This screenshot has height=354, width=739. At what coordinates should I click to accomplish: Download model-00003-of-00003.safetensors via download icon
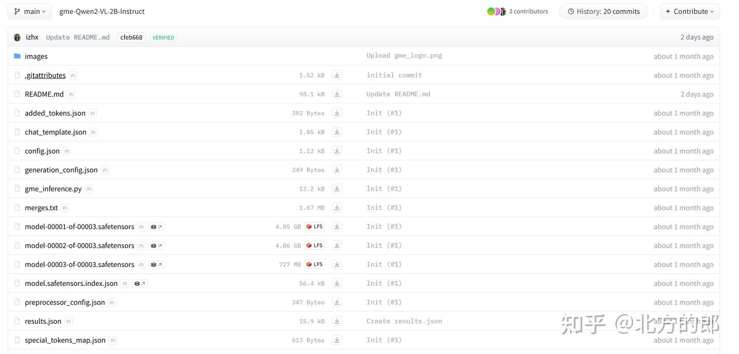click(x=337, y=264)
